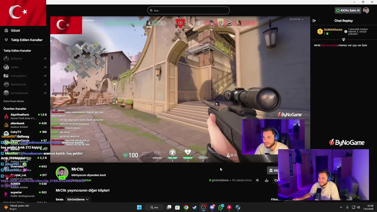Image resolution: width=377 pixels, height=212 pixels.
Task: Open recommended channel superior
Action: (25, 194)
